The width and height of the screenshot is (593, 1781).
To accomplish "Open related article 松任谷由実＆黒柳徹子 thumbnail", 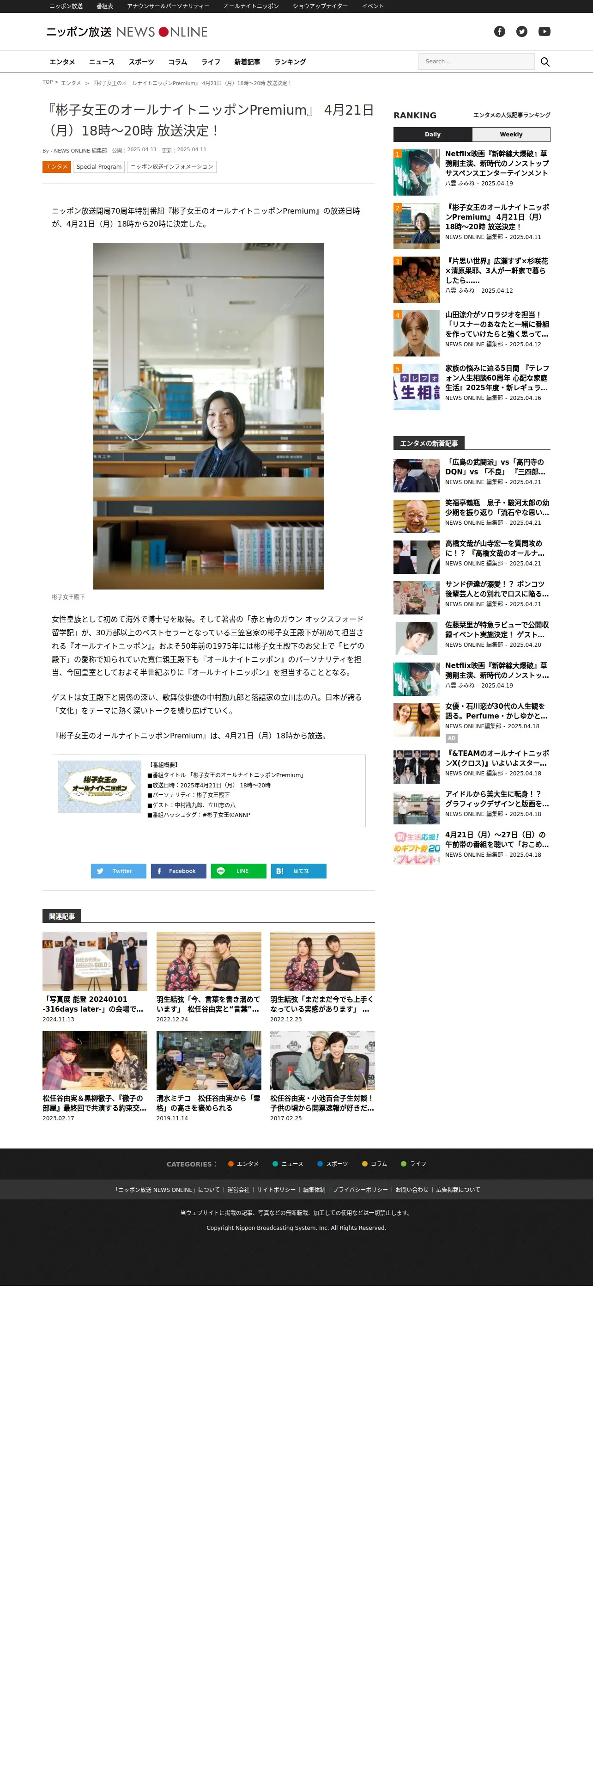I will [95, 1061].
